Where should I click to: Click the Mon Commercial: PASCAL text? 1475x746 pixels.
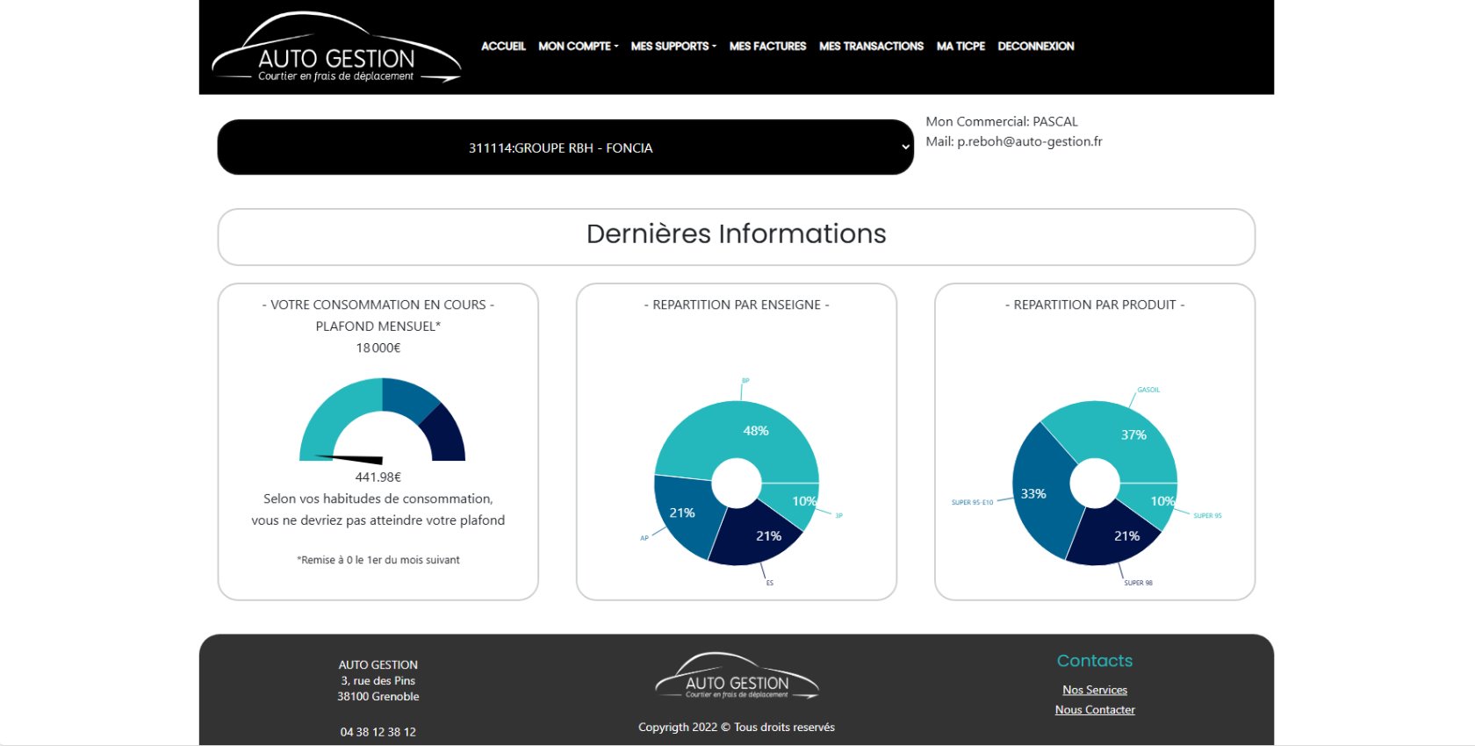click(x=1002, y=122)
